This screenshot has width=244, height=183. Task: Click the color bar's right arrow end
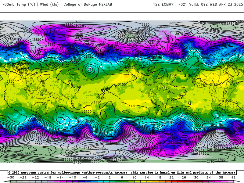click(236, 181)
